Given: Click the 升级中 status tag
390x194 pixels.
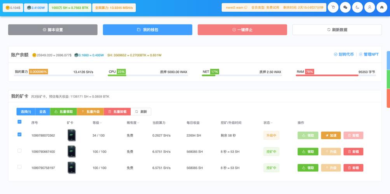Looking at the screenshot, I should (271, 135).
